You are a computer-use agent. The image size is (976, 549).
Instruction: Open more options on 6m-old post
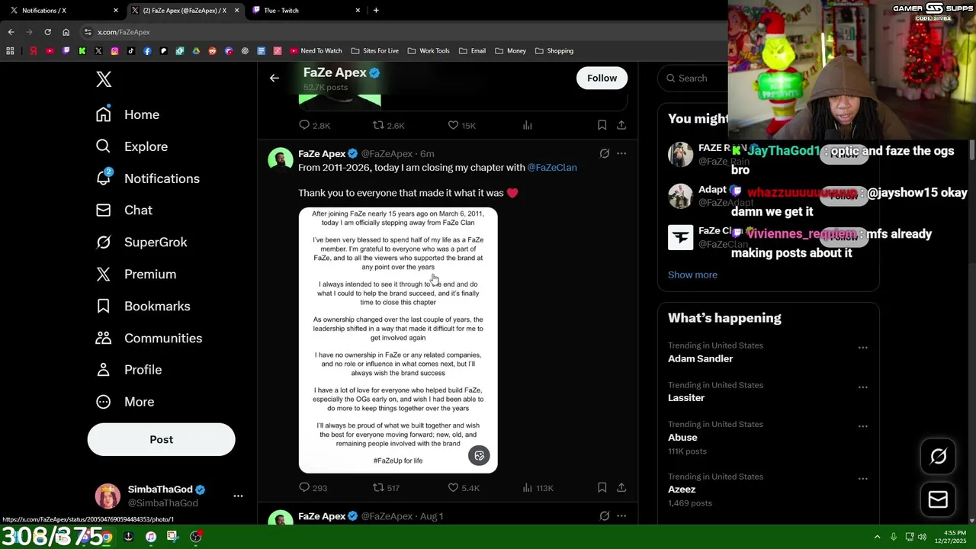point(621,153)
